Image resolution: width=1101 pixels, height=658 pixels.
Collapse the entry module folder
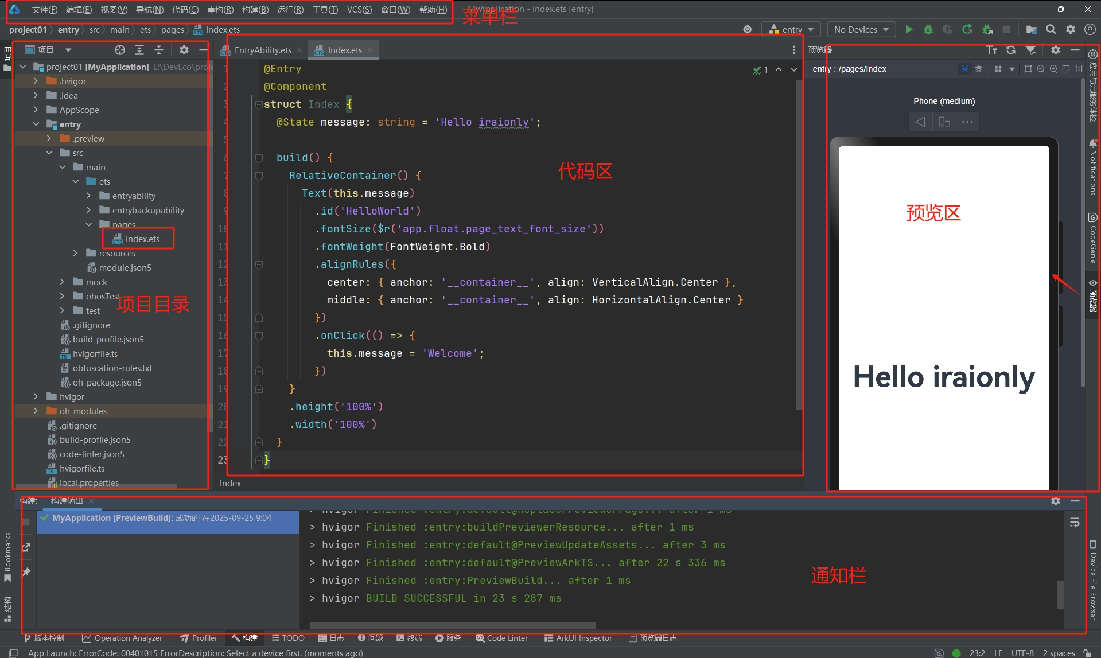36,124
